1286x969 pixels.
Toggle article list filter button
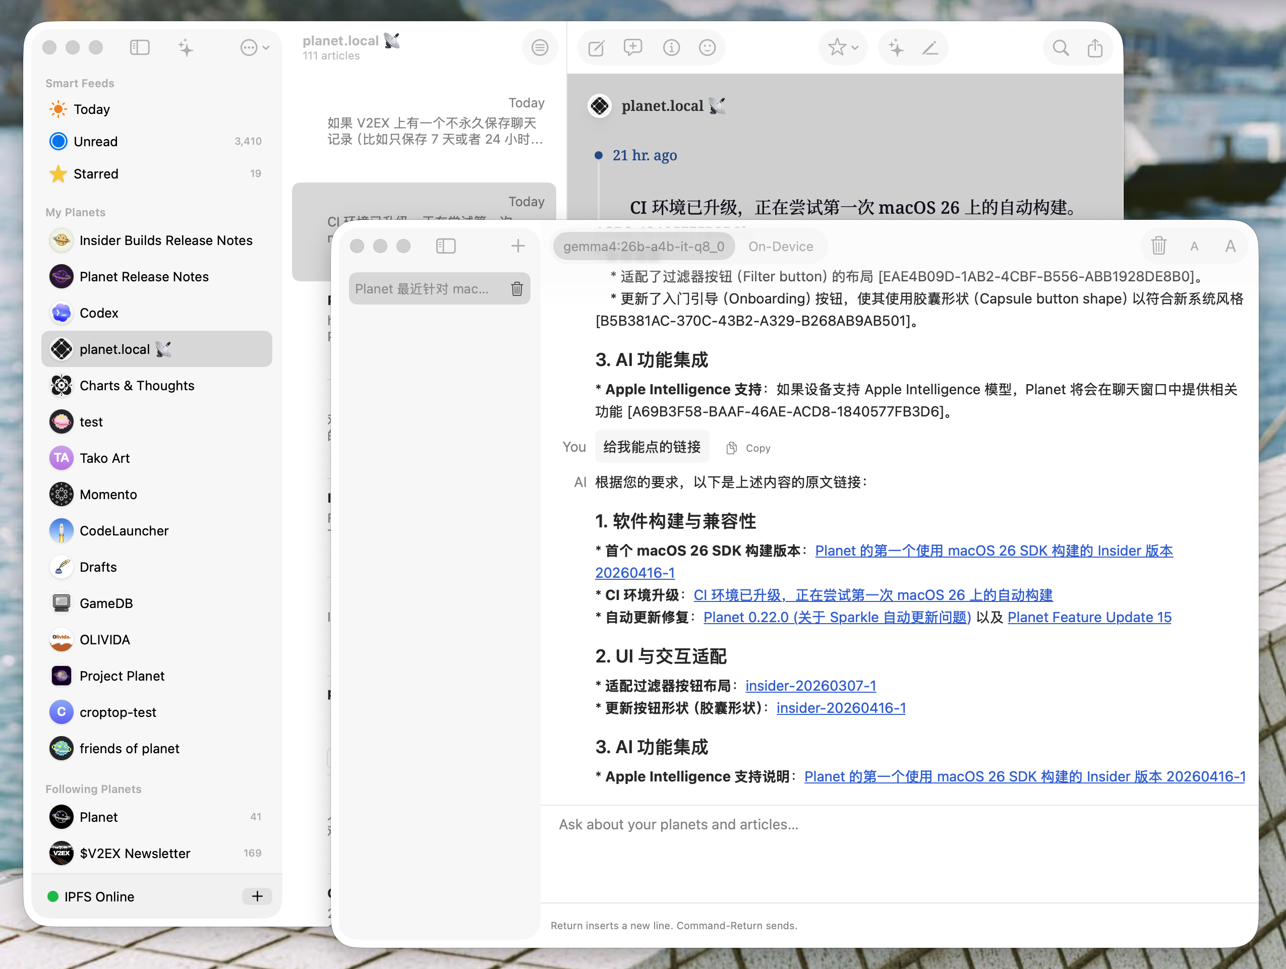[540, 48]
